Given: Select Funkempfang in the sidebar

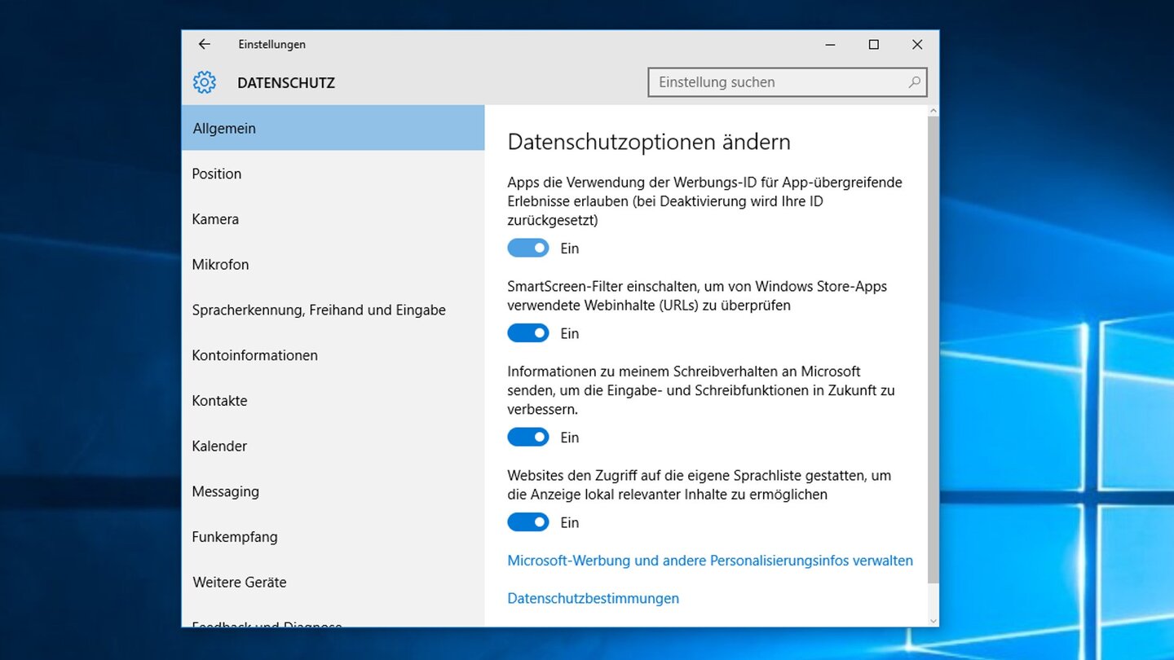Looking at the screenshot, I should (x=333, y=537).
